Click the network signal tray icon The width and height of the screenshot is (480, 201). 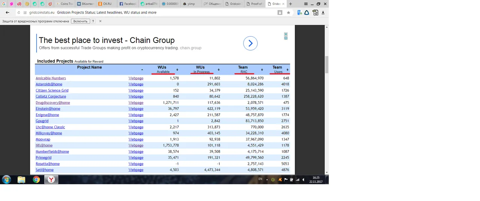point(298,180)
